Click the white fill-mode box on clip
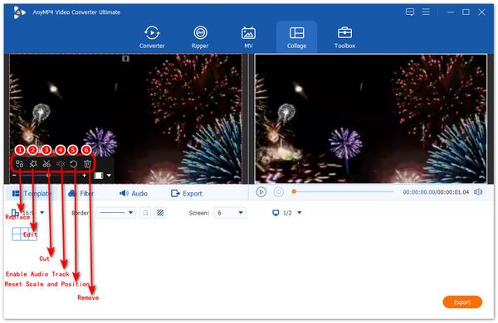Image resolution: width=498 pixels, height=323 pixels. (x=99, y=176)
